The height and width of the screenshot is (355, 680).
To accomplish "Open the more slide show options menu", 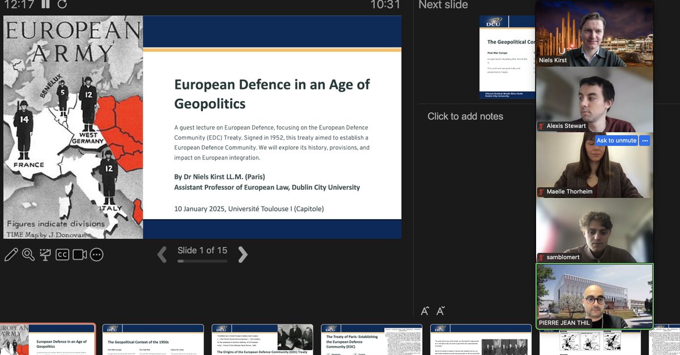I will point(97,255).
